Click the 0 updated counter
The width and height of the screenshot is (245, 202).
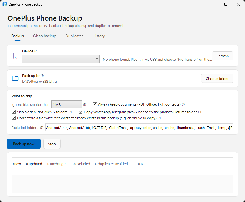tap(34, 164)
